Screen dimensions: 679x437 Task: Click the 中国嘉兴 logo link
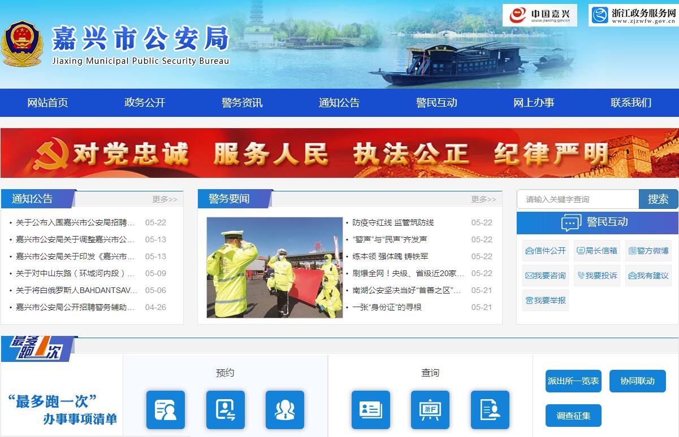click(539, 15)
